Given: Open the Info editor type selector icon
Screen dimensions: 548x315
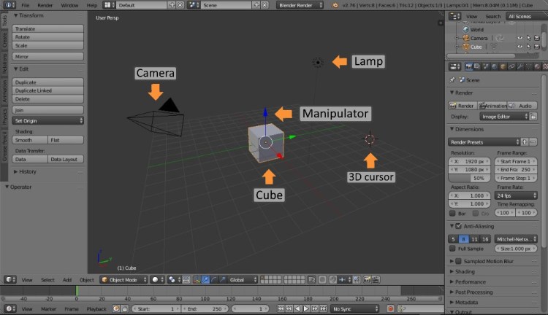Looking at the screenshot, I should point(9,5).
